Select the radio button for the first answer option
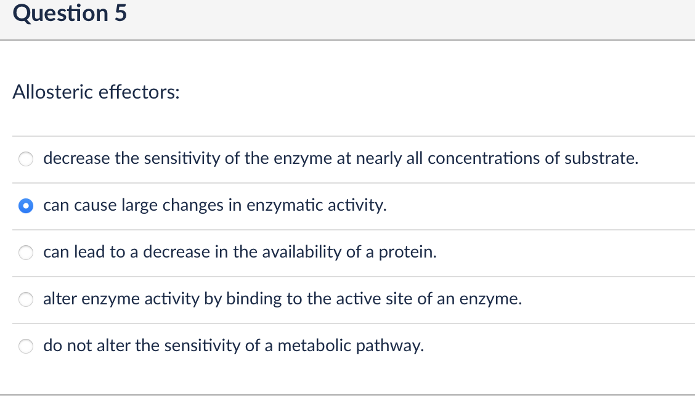Image resolution: width=695 pixels, height=398 pixels. tap(25, 159)
